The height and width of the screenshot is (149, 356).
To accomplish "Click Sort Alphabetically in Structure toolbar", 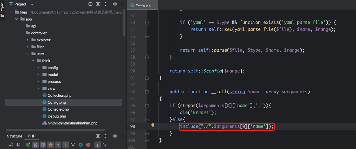I will [18, 144].
